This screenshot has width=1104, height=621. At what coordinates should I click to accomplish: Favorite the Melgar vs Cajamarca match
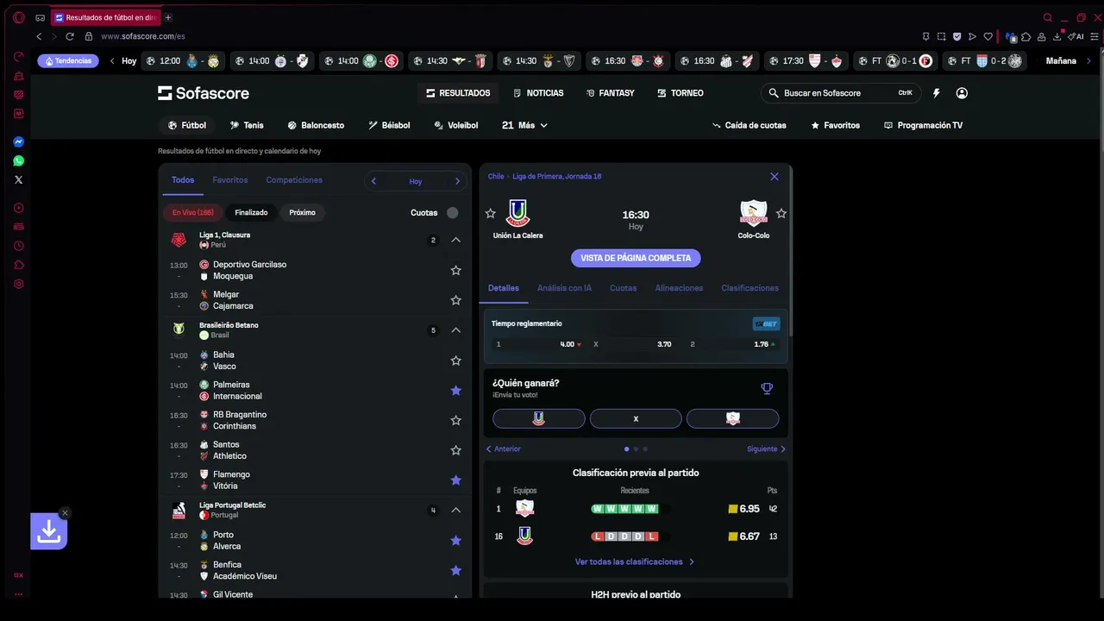click(x=455, y=300)
